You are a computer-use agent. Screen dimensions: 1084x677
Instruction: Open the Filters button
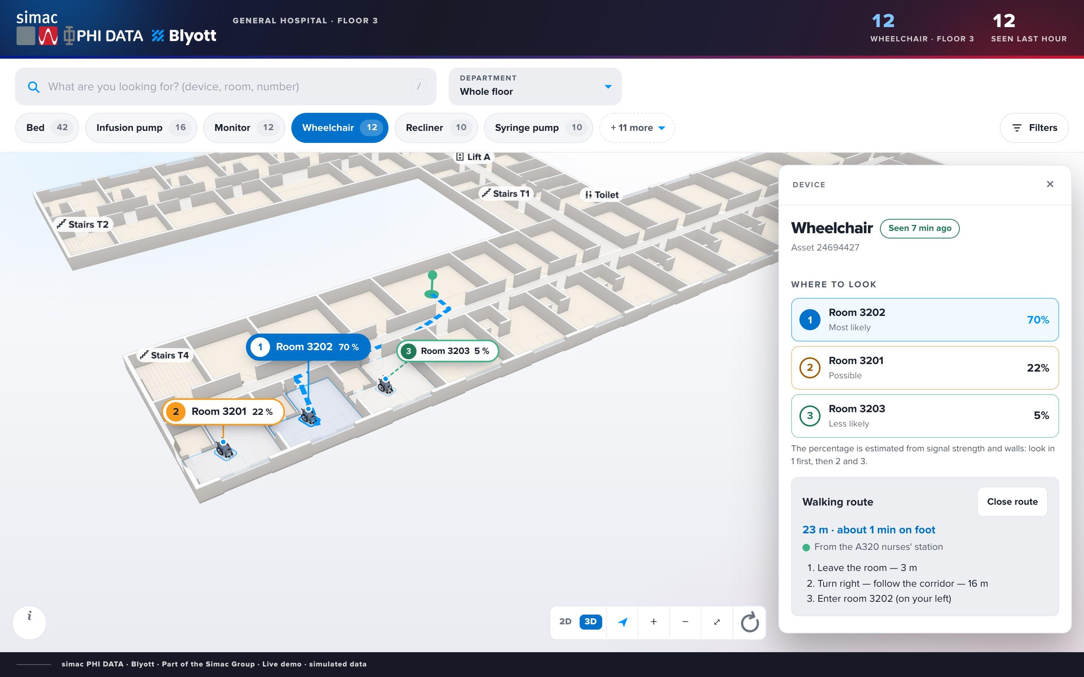(x=1034, y=128)
